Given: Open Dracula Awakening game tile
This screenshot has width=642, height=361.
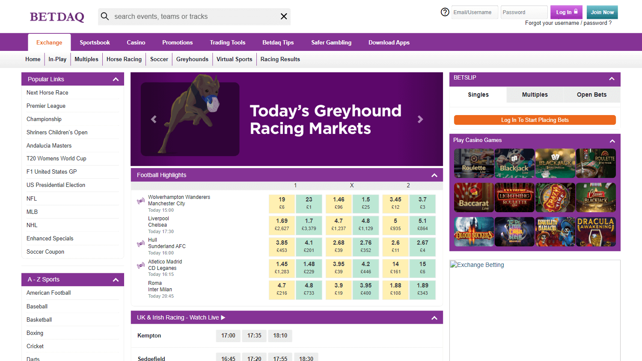Looking at the screenshot, I should tap(596, 231).
